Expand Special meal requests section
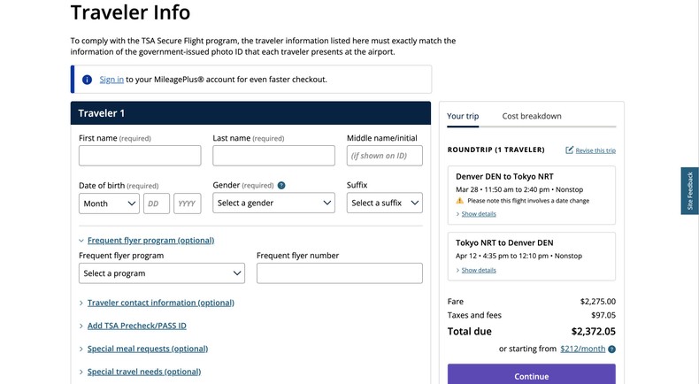Screen dimensions: 699x384 tap(147, 349)
